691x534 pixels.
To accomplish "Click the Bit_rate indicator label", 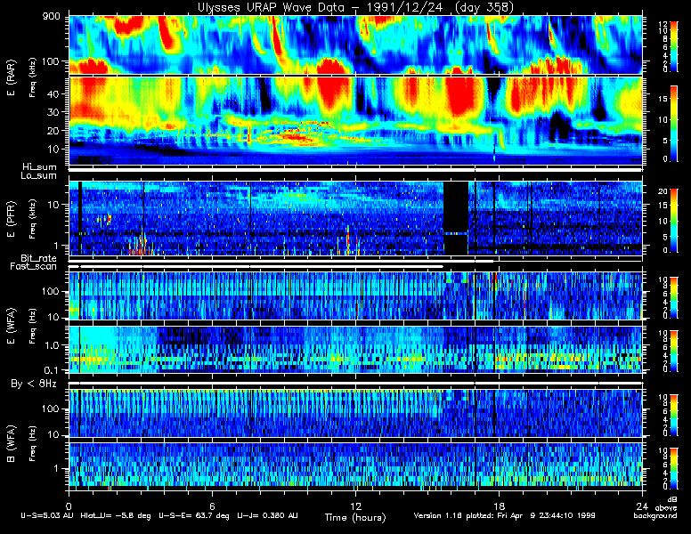I will [x=39, y=258].
